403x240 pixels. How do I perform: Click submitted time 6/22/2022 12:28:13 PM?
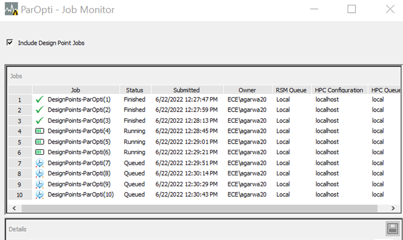pyautogui.click(x=187, y=121)
